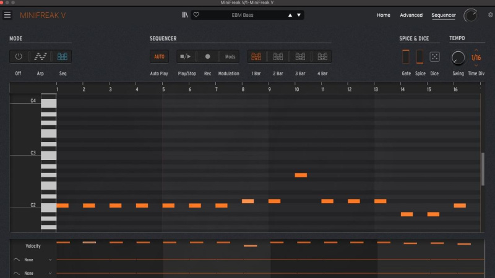495x278 pixels.
Task: Set sequence length to 1 Bar
Action: (x=256, y=56)
